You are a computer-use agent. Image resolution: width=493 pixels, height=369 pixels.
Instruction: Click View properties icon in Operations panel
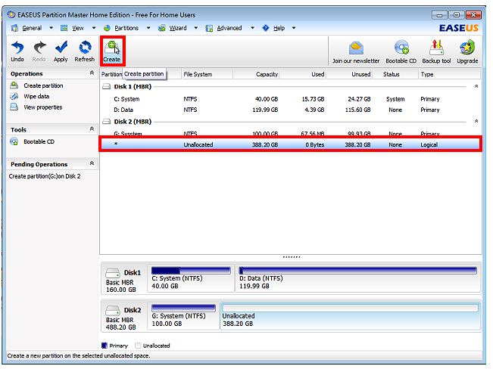pos(14,107)
